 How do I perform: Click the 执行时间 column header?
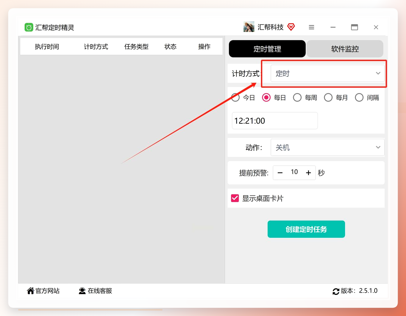click(x=47, y=46)
